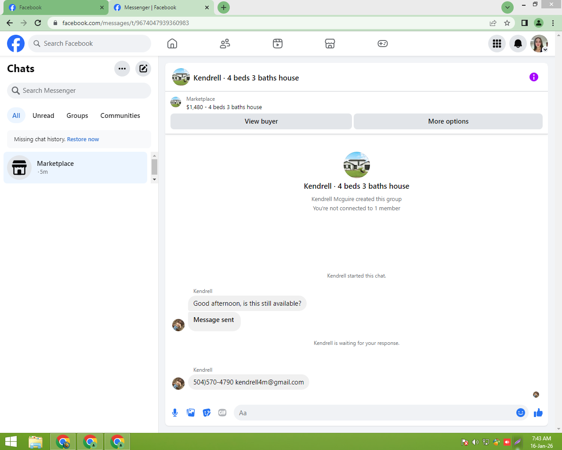
Task: Toggle the browser side panel icon
Action: (x=525, y=23)
